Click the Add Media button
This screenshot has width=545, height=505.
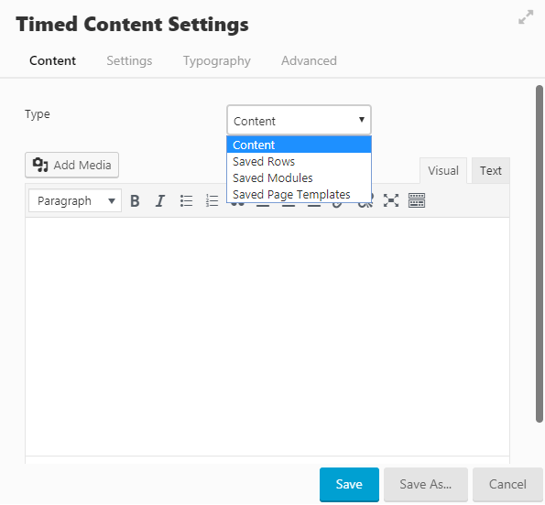click(72, 165)
